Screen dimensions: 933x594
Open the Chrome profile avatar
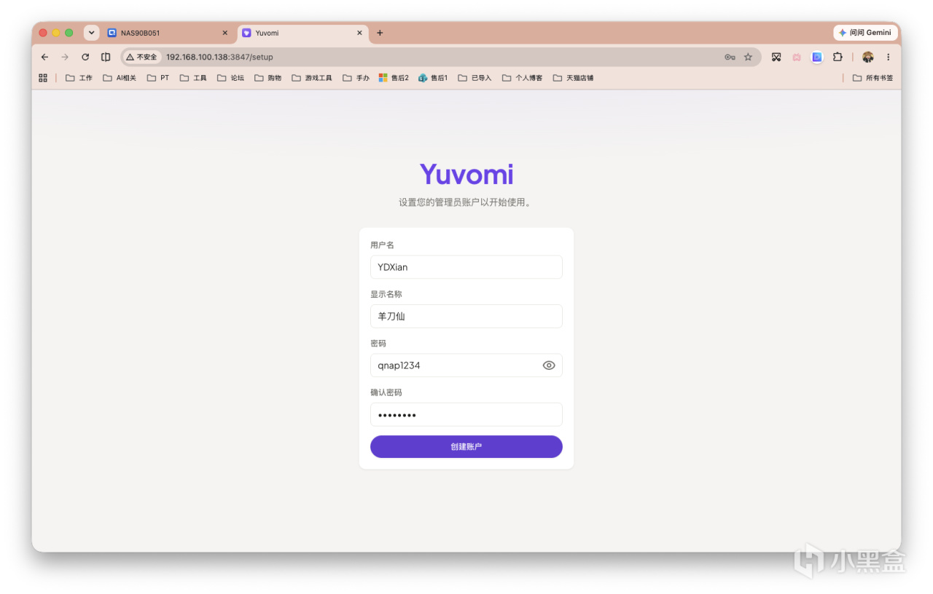pyautogui.click(x=867, y=57)
